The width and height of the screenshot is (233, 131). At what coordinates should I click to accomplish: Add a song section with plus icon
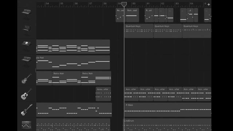point(209,4)
